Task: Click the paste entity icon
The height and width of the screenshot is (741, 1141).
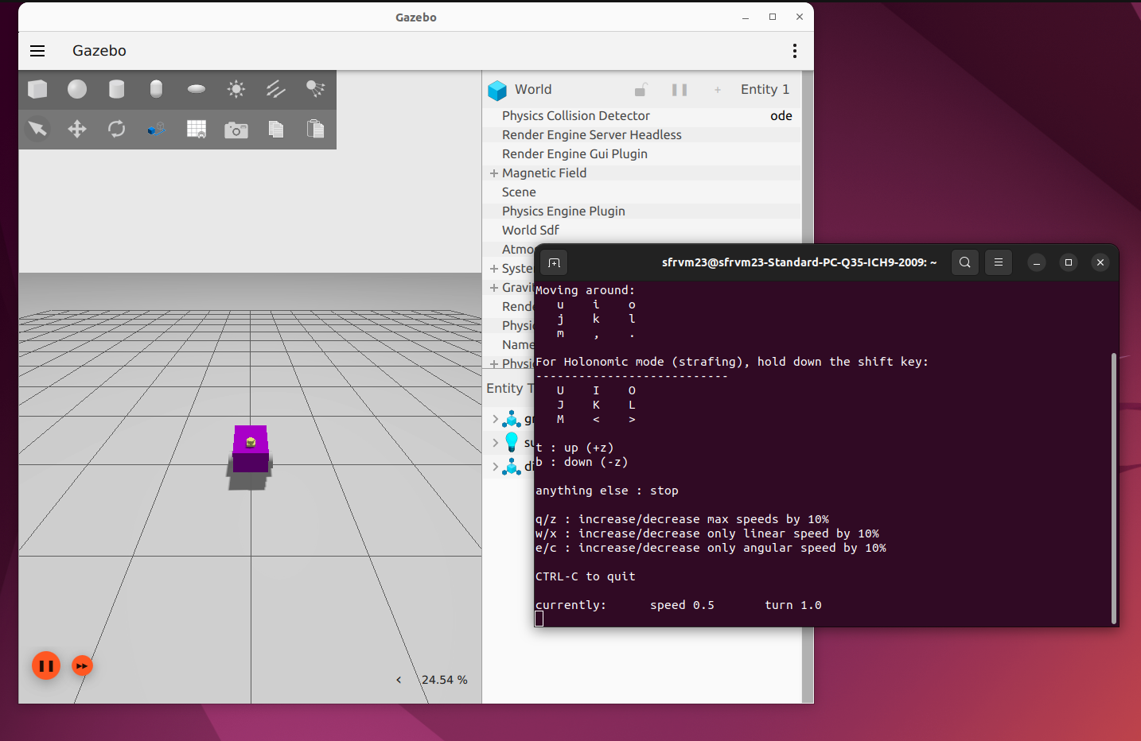Action: click(x=316, y=129)
